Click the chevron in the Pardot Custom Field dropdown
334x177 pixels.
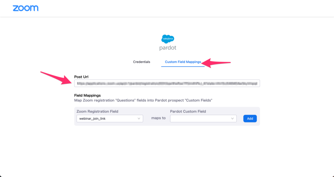pyautogui.click(x=233, y=119)
